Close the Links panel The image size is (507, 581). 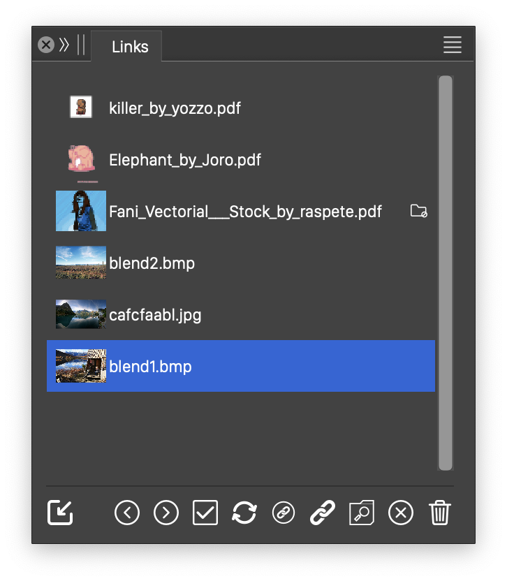[x=46, y=45]
